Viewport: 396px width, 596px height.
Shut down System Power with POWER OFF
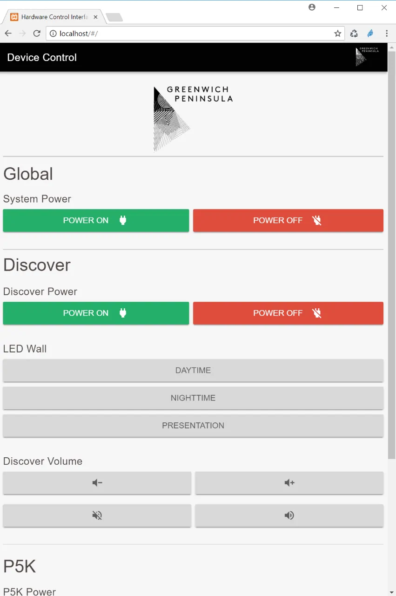(288, 220)
